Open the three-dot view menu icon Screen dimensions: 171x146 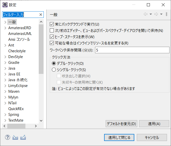click(x=166, y=14)
